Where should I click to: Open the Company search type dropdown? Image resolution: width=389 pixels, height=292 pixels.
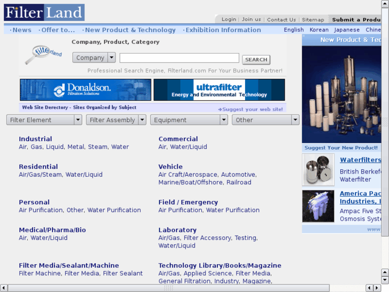[94, 57]
